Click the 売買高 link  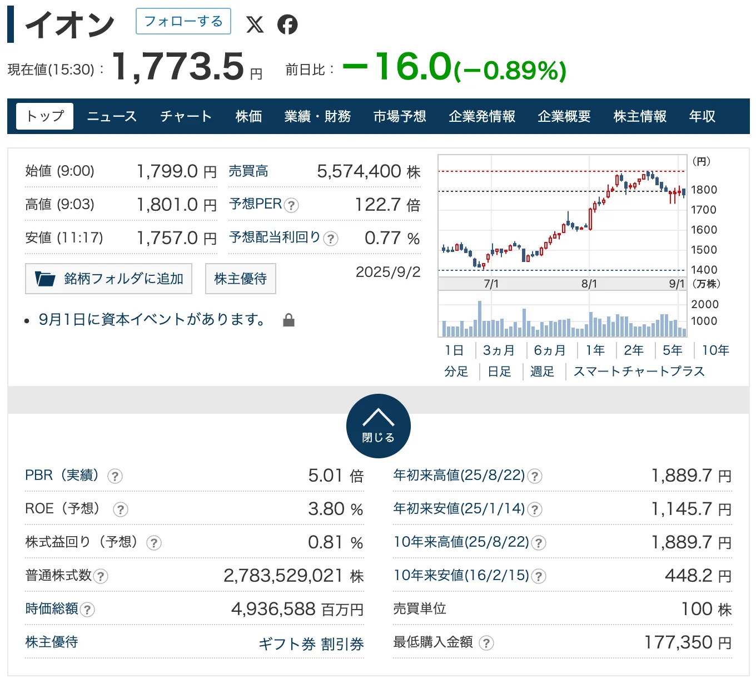coord(248,171)
